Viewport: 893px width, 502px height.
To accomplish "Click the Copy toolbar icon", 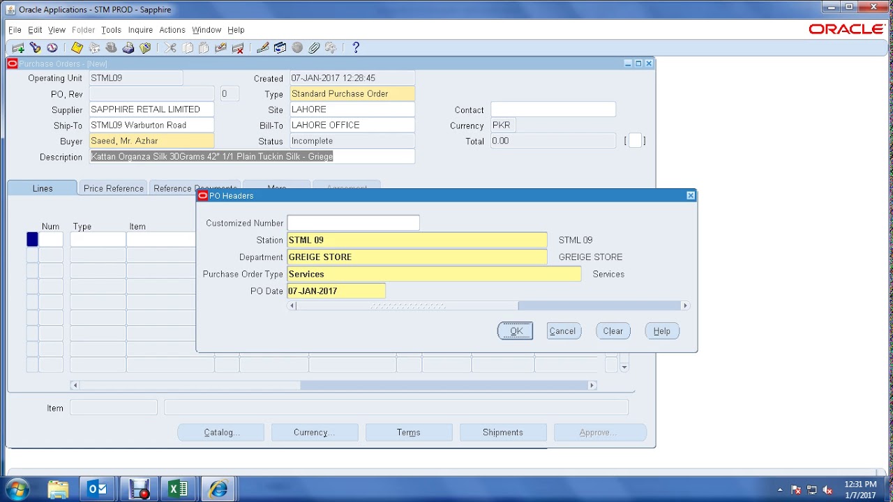I will coord(187,47).
